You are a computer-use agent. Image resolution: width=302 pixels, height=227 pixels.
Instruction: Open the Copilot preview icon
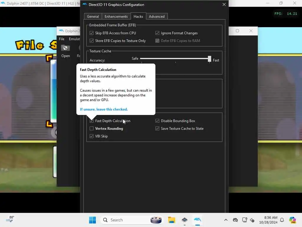tap(293, 220)
